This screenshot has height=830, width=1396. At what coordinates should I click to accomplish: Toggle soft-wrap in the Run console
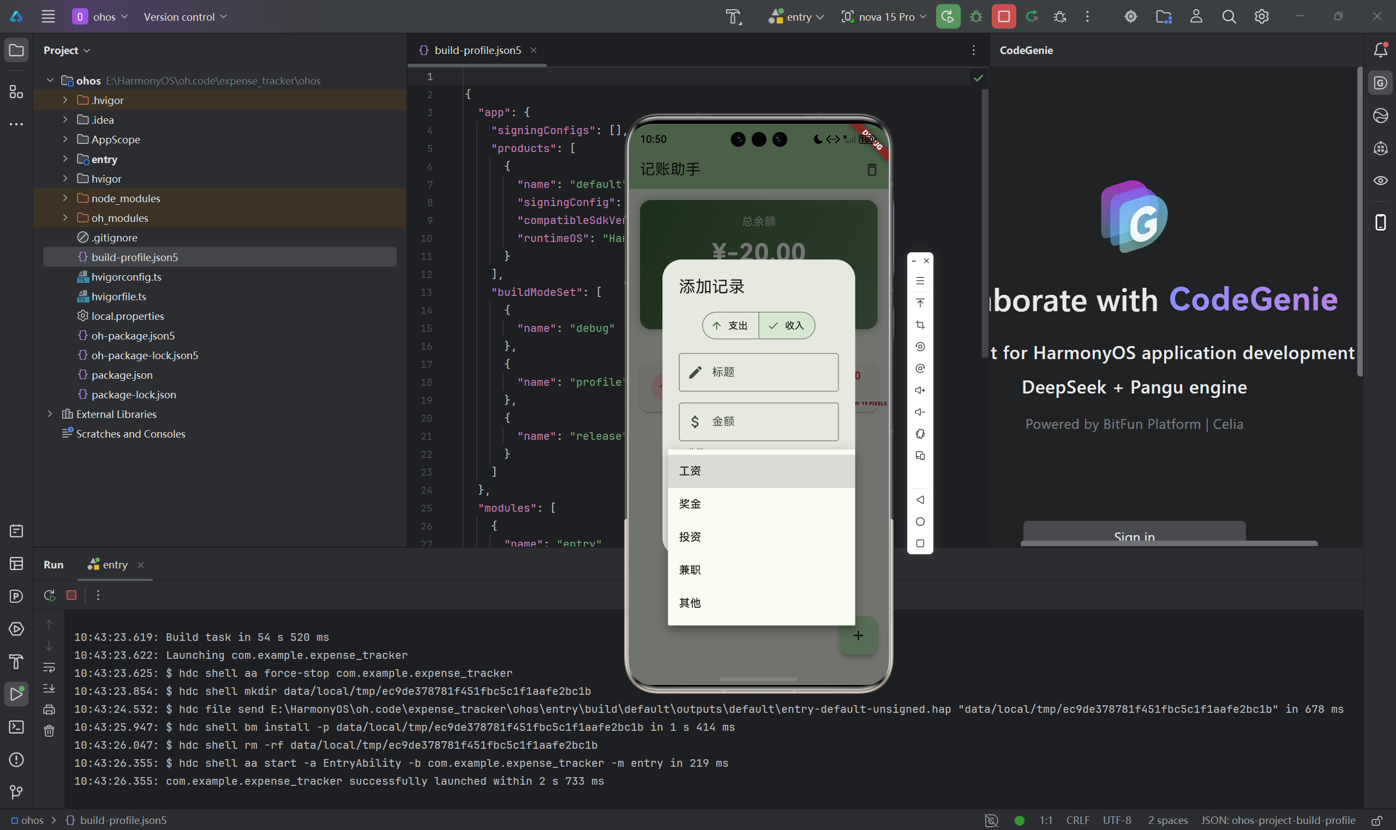tap(49, 667)
